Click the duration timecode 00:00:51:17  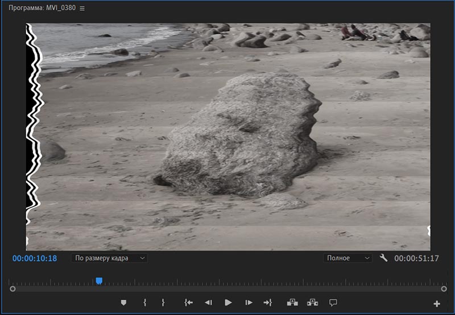point(416,259)
